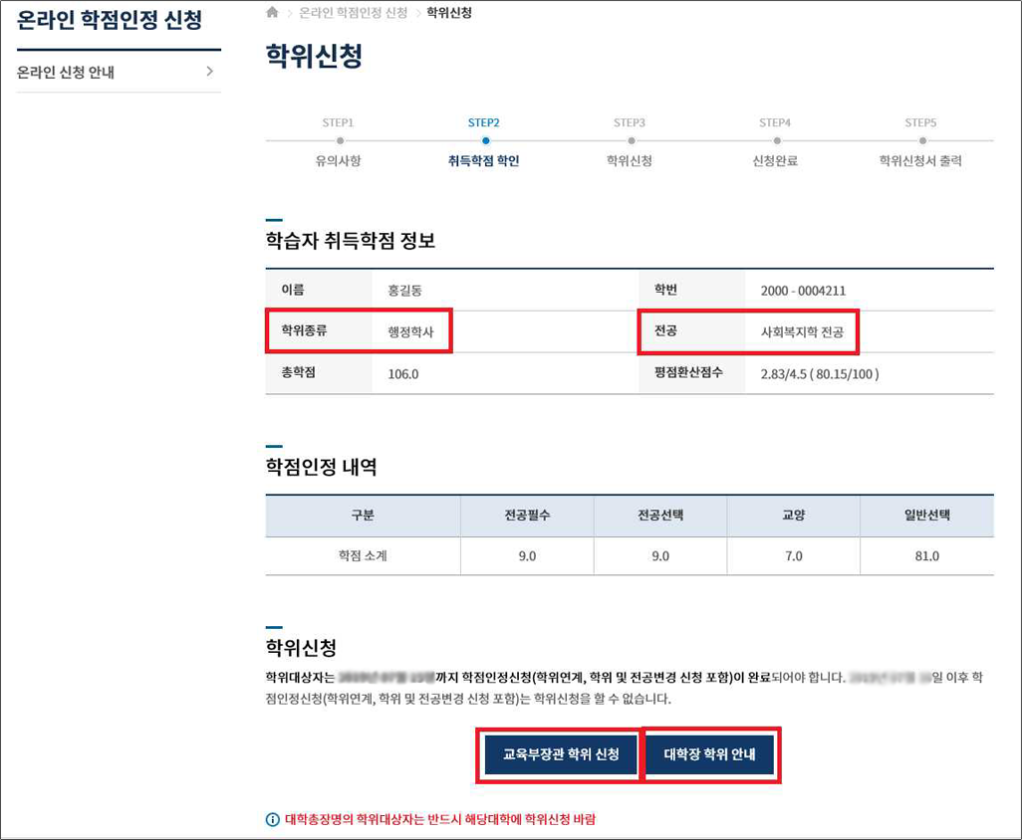
Task: Open the 온라인 신청 안내 sidebar menu
Action: 66,73
